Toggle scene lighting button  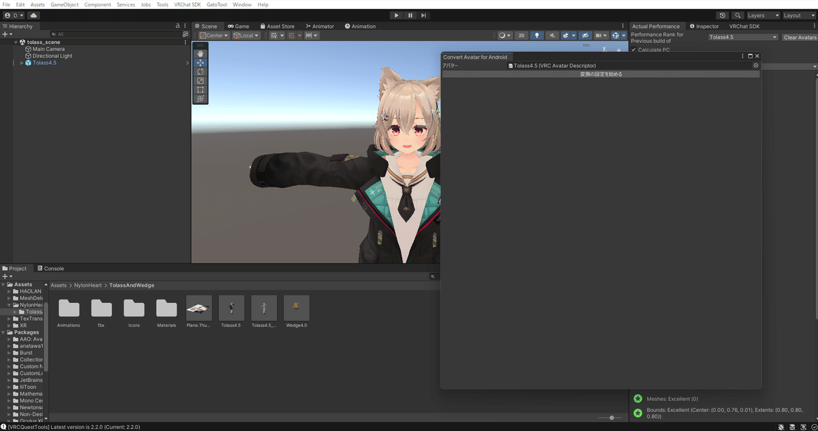tap(536, 35)
